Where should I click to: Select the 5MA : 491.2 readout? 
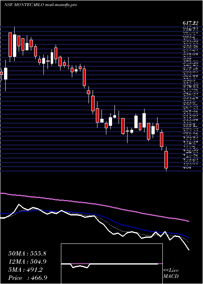coord(25,270)
